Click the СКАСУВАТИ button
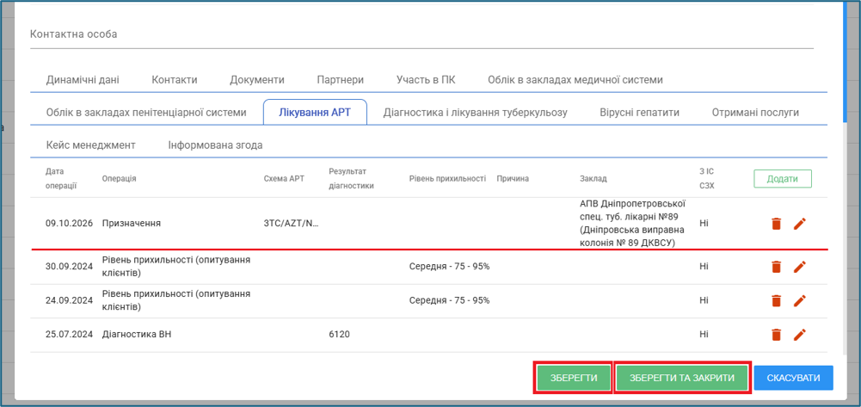This screenshot has height=407, width=861. 793,378
